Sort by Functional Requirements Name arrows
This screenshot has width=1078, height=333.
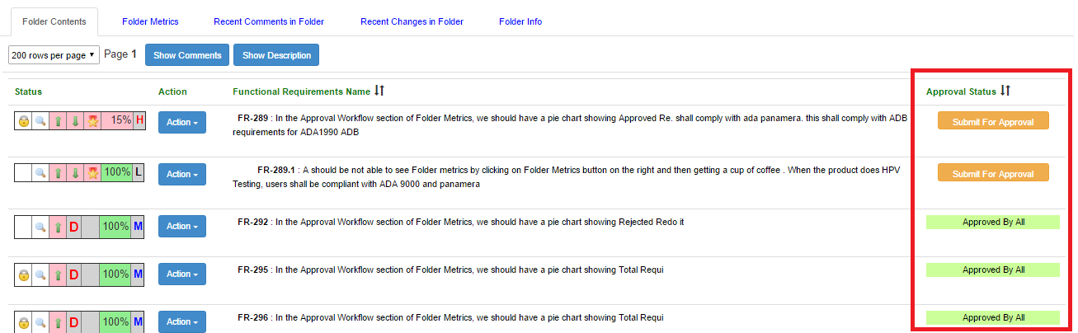click(379, 90)
